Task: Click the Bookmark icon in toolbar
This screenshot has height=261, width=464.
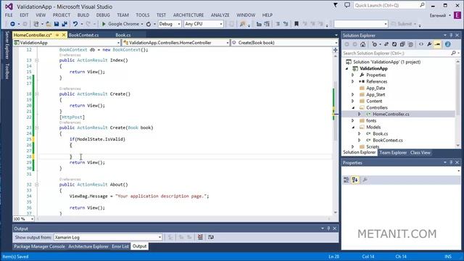Action: 297,24
